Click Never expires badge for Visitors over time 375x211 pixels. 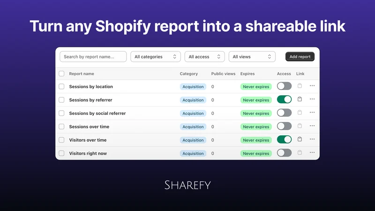(x=256, y=140)
